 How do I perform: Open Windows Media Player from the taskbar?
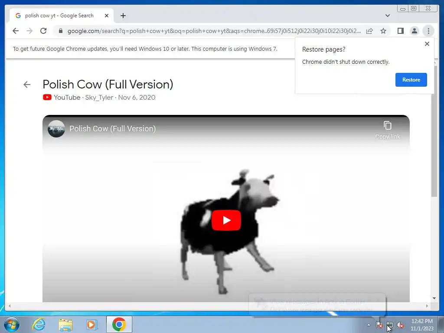click(92, 324)
